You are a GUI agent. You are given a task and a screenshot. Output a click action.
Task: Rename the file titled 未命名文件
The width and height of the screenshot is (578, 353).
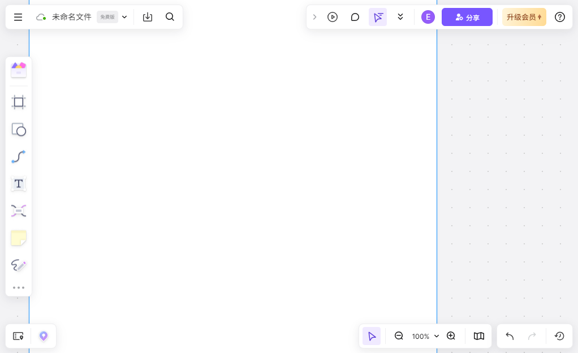(x=71, y=17)
